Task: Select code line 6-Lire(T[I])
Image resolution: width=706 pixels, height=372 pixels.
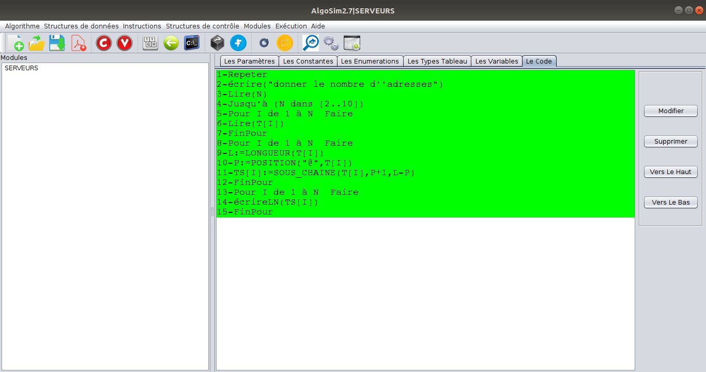Action: [x=425, y=123]
